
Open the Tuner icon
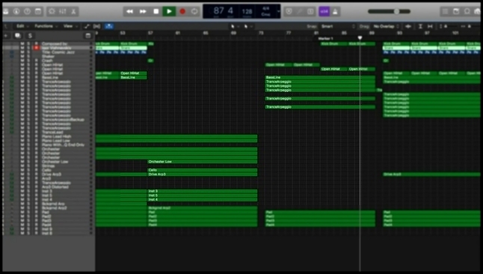[x=300, y=11]
